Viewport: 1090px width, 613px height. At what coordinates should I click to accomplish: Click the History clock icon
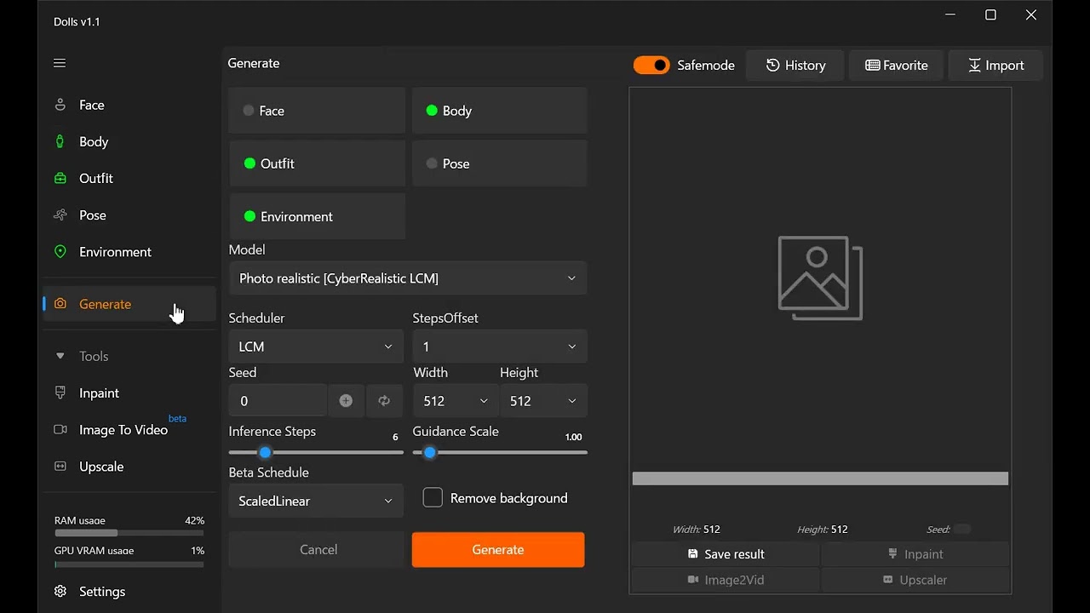(772, 65)
